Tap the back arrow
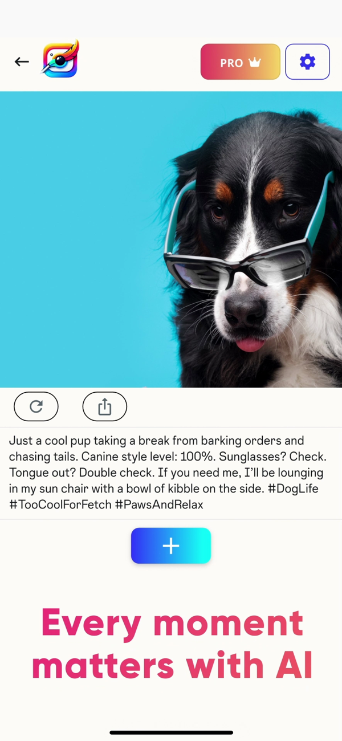Screen dimensions: 342x741 point(22,62)
